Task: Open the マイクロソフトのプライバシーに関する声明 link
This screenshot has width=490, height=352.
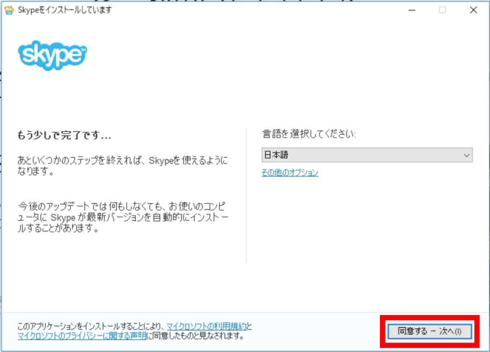Action: (x=82, y=336)
